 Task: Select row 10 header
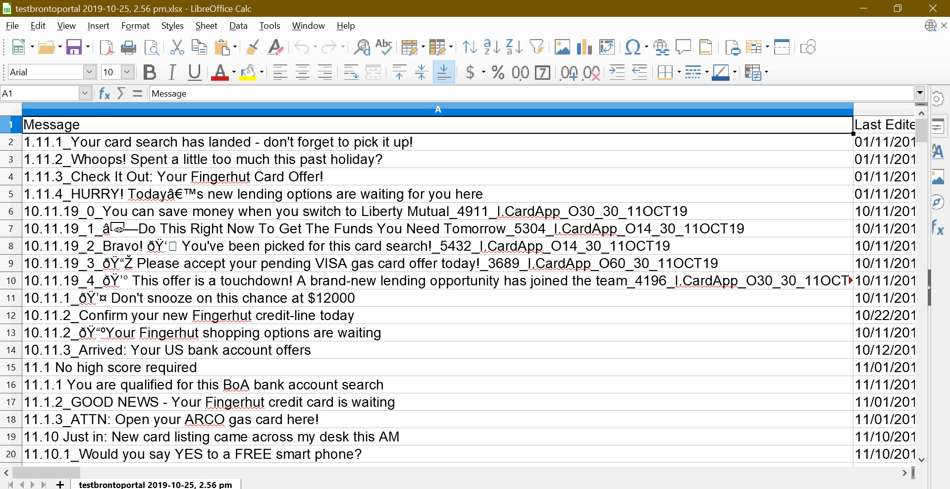pyautogui.click(x=11, y=280)
